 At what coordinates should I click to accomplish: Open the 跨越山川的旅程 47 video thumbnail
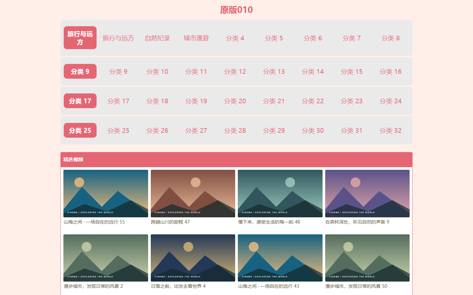coord(193,193)
